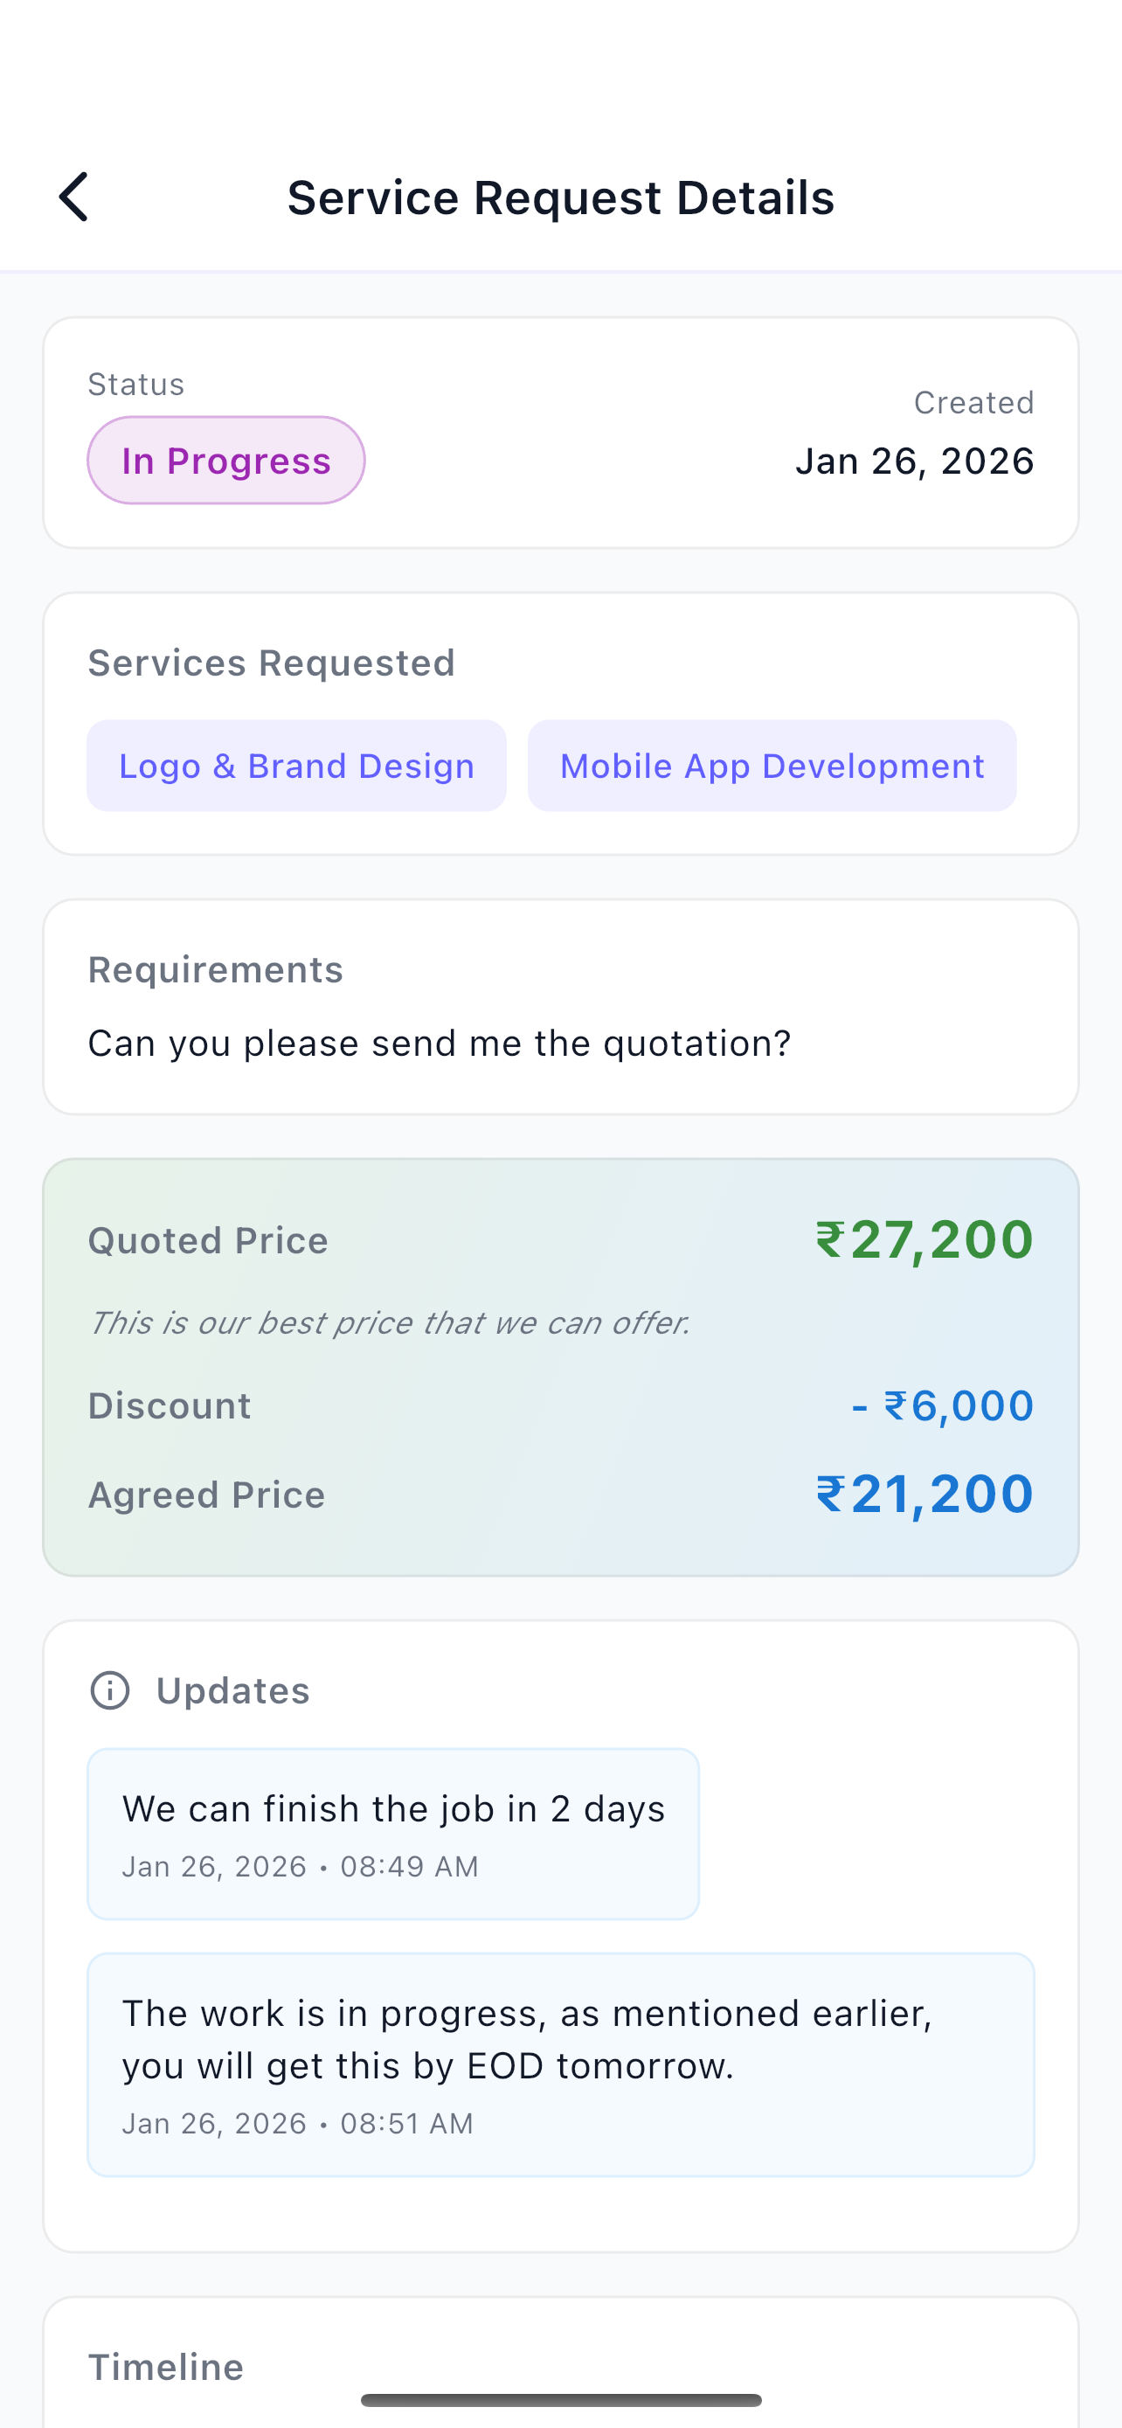Tap the Updates section header
Screen dimensions: 1122x2428
pyautogui.click(x=232, y=1689)
